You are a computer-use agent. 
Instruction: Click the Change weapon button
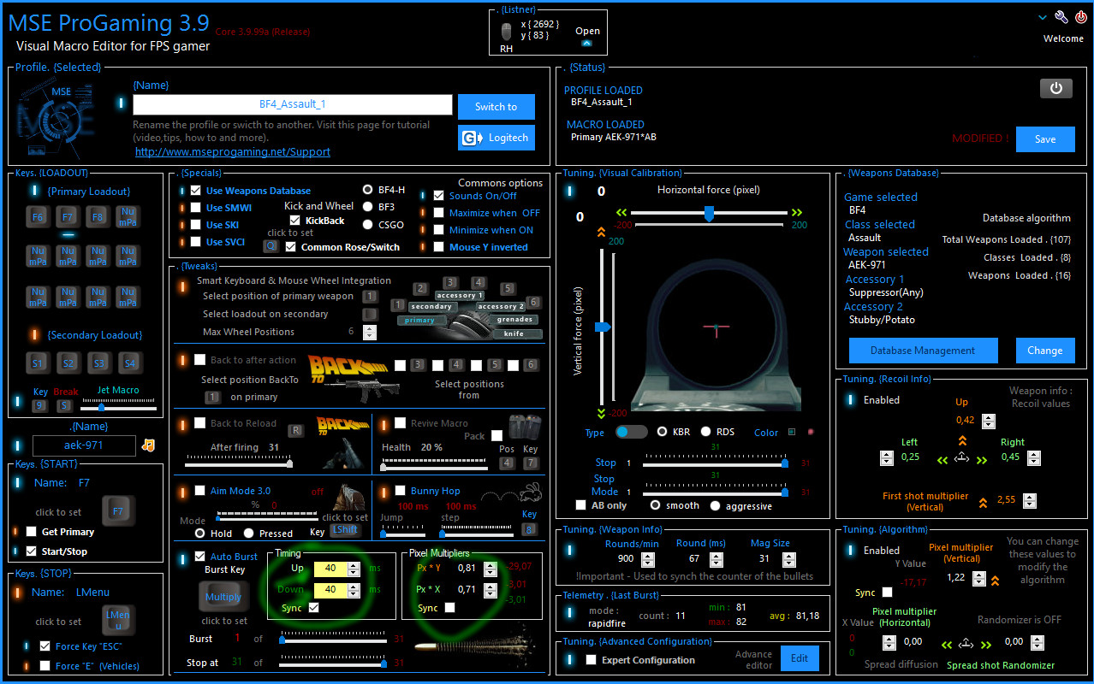tap(1045, 351)
